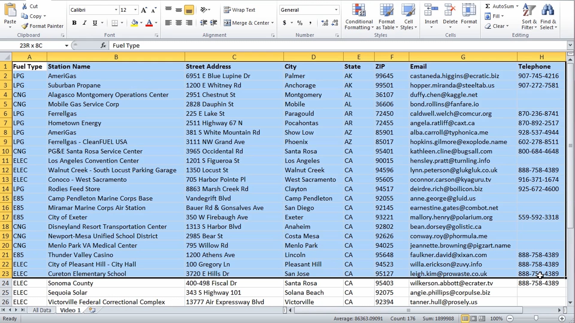Open the Name Box dropdown arrow

[x=66, y=45]
